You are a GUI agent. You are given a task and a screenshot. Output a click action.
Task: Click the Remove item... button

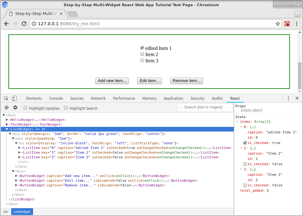[186, 81]
